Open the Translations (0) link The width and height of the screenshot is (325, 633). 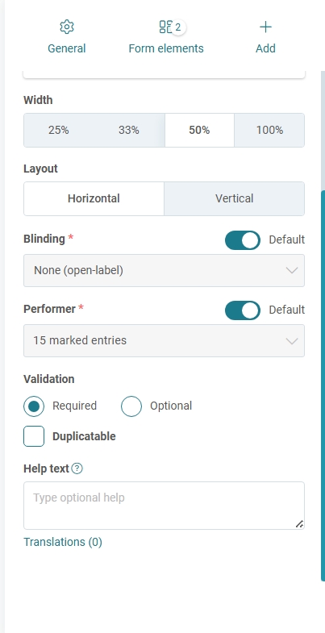(63, 542)
